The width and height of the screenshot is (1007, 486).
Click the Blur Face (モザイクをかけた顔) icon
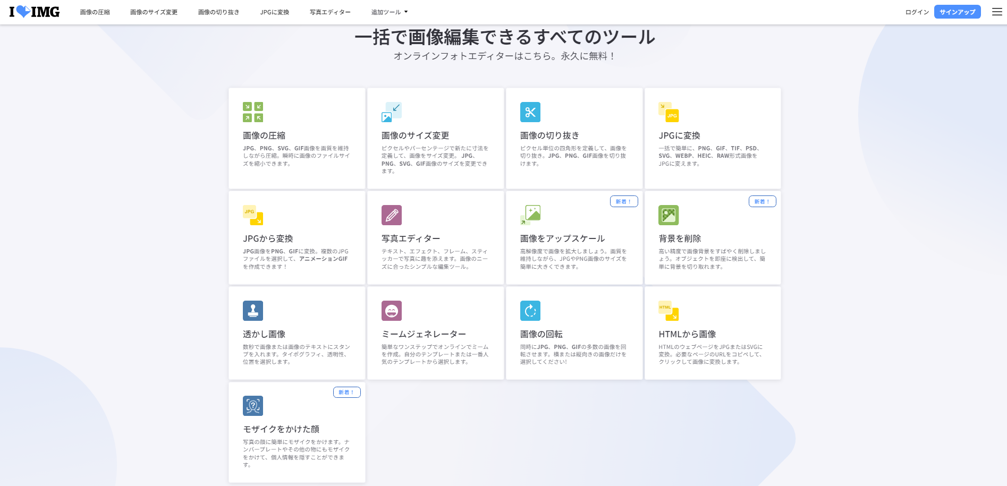click(253, 406)
